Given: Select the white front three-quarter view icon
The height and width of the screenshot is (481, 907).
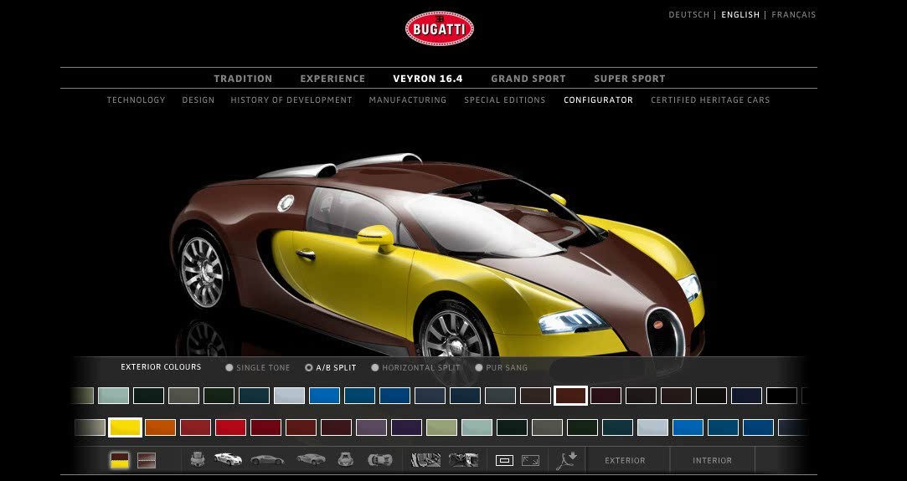Looking at the screenshot, I should [x=228, y=459].
